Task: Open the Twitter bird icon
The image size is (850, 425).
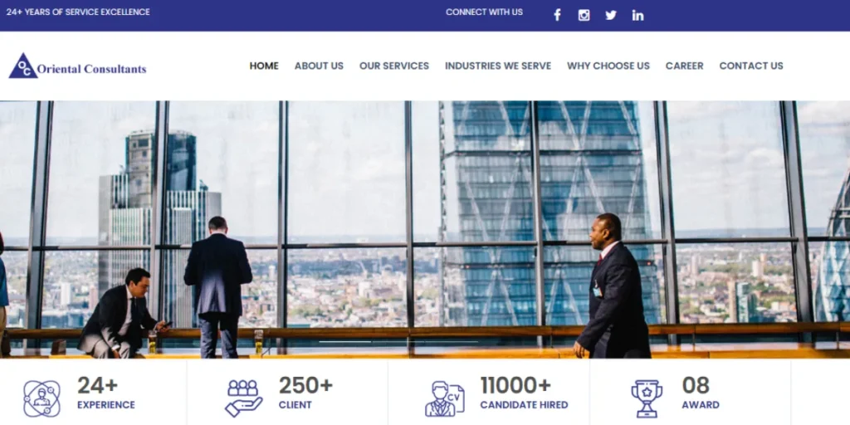Action: click(x=611, y=15)
